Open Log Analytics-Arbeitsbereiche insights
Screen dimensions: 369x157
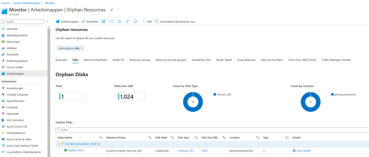(23, 152)
